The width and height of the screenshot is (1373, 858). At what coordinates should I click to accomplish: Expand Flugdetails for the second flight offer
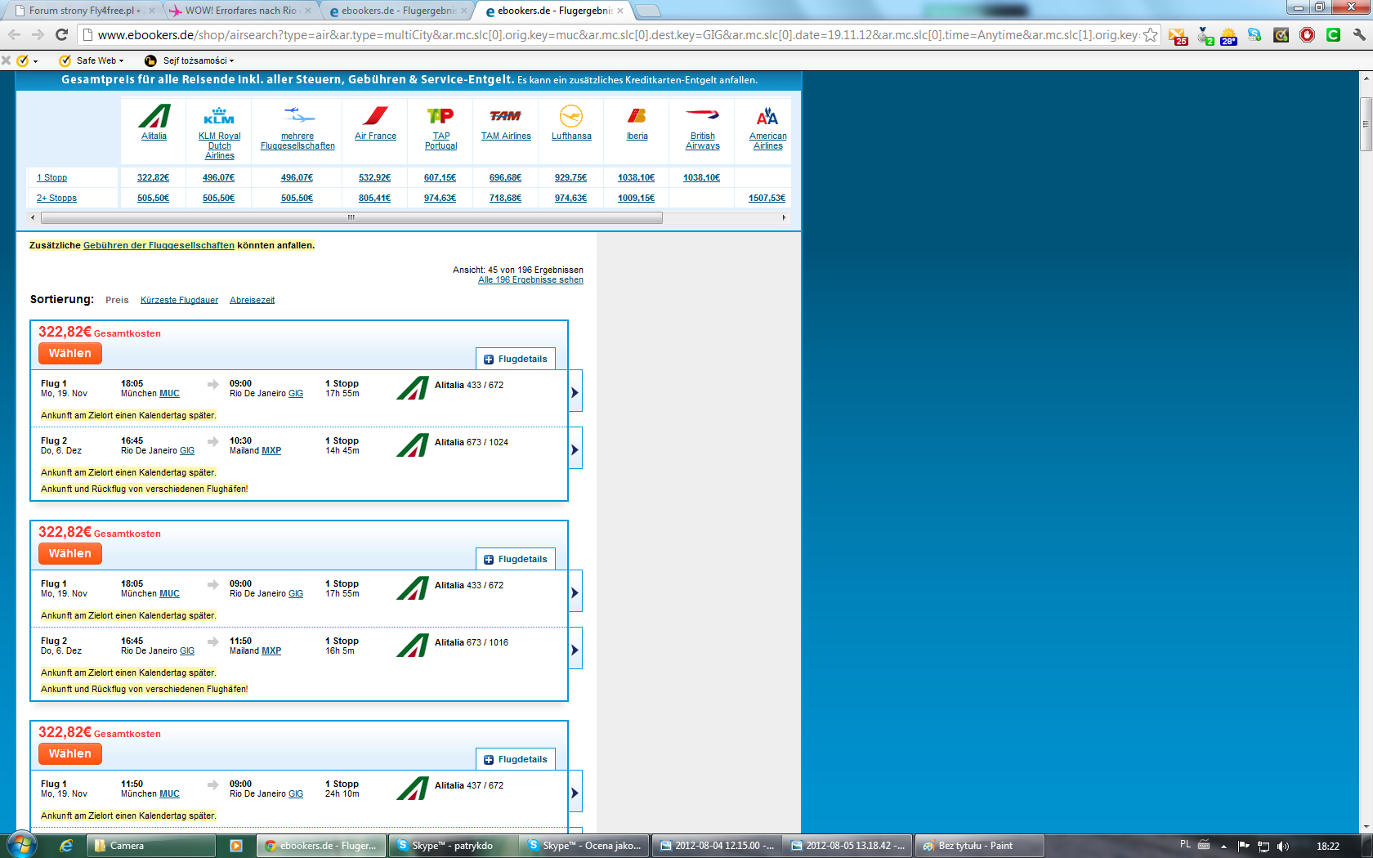516,559
